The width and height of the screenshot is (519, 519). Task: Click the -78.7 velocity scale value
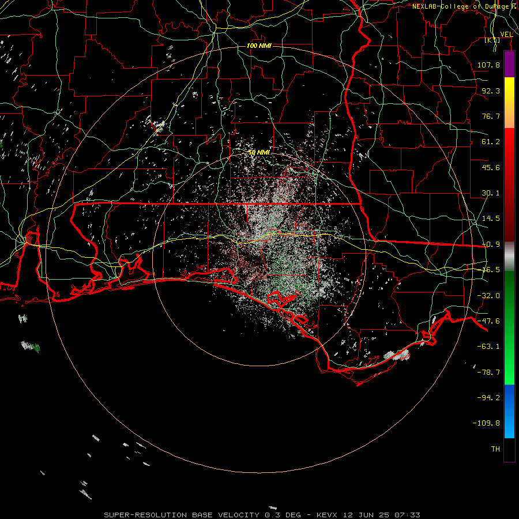coord(488,373)
